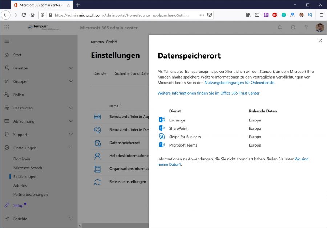
Task: Open the Releaseeinstellungen list entry
Action: 128,182
